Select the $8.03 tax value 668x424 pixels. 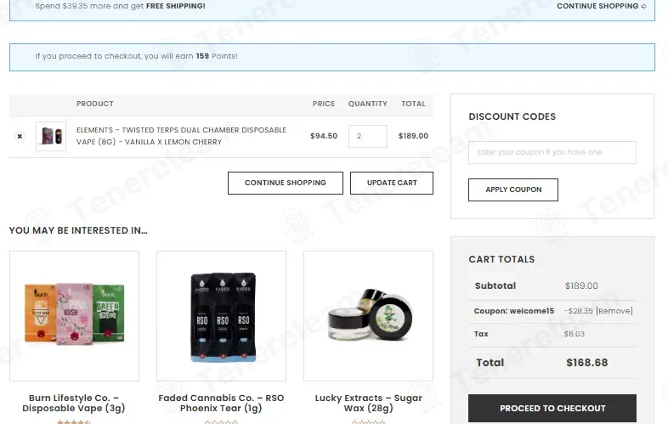(x=575, y=334)
